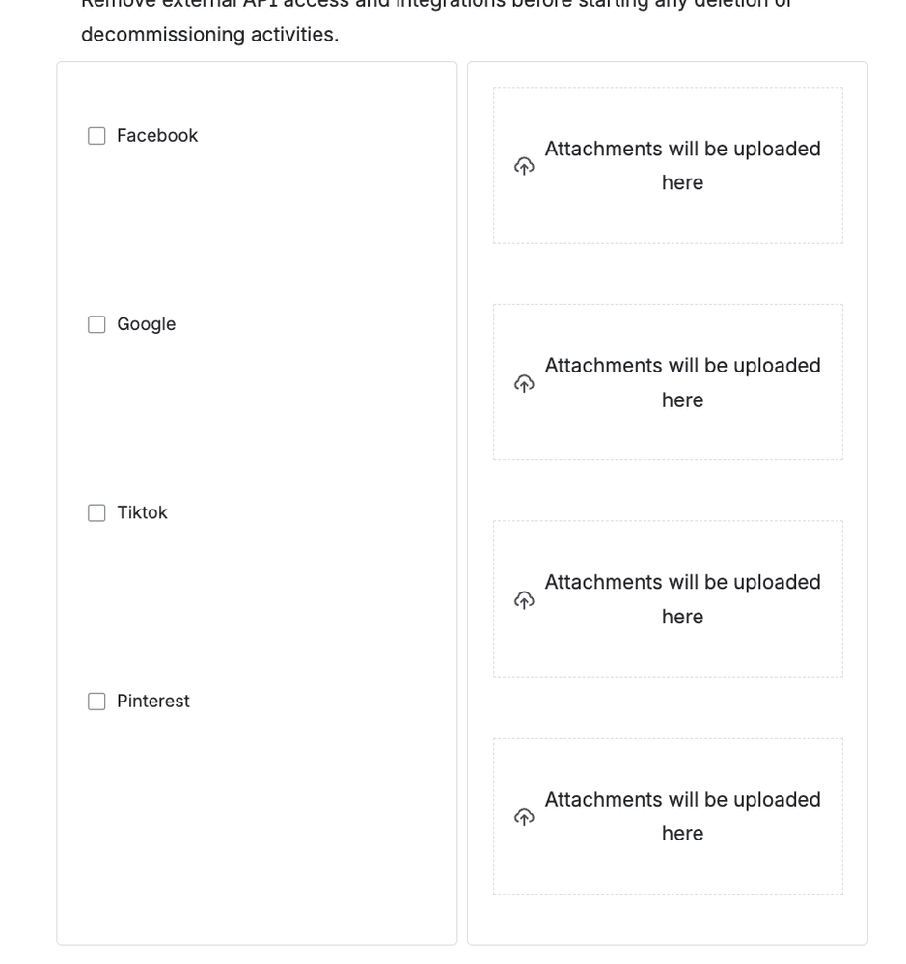
Task: Click the Pinterest label text
Action: point(153,702)
